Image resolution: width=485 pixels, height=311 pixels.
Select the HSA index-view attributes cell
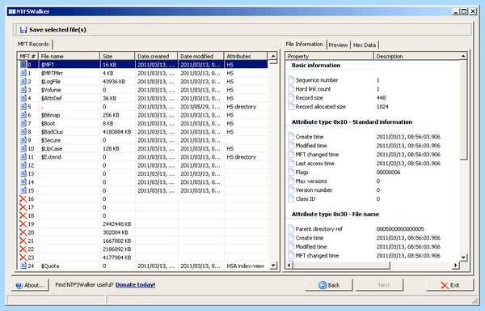(246, 266)
